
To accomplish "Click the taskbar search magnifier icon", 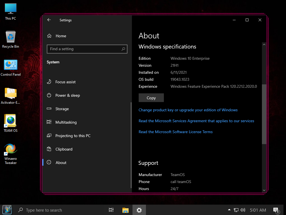I will (x=21, y=210).
